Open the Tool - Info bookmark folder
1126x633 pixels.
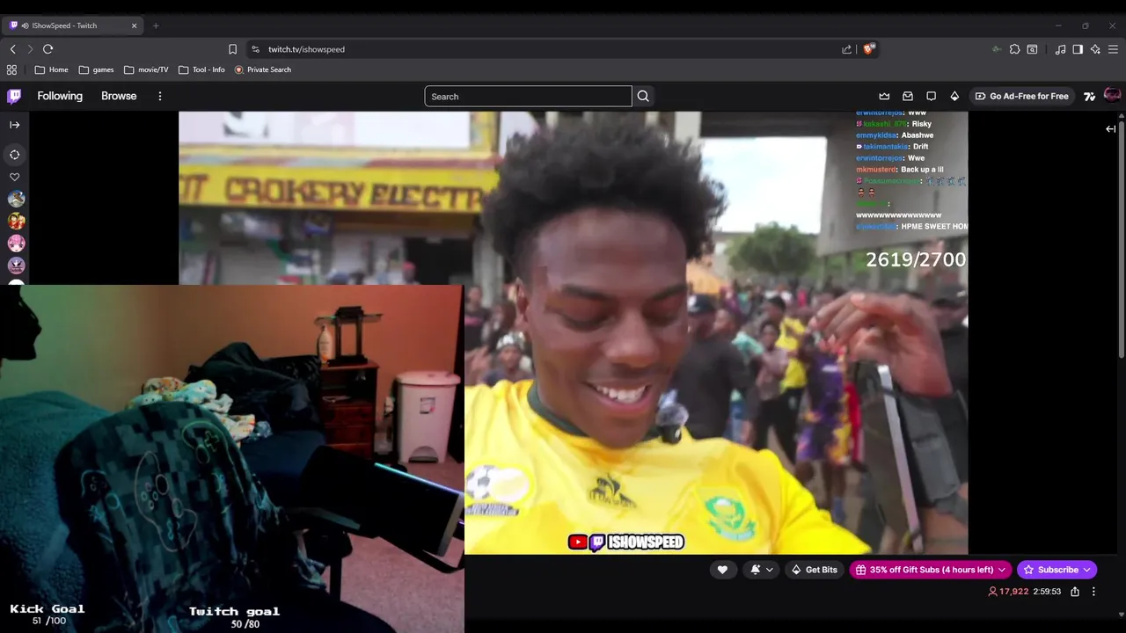[201, 69]
